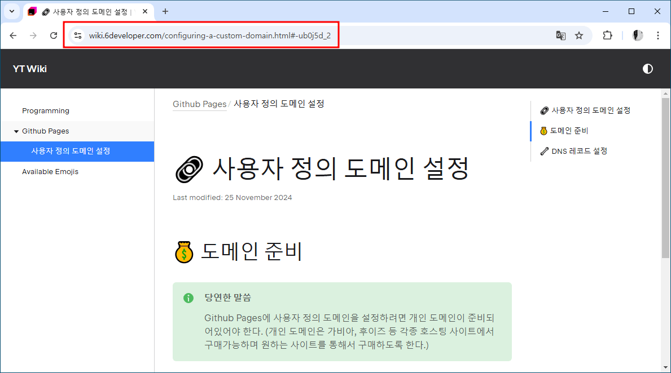671x373 pixels.
Task: Open Available Emojis page in sidebar
Action: click(x=50, y=172)
